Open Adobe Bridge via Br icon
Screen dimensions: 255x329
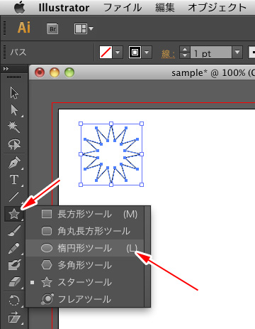pyautogui.click(x=52, y=29)
